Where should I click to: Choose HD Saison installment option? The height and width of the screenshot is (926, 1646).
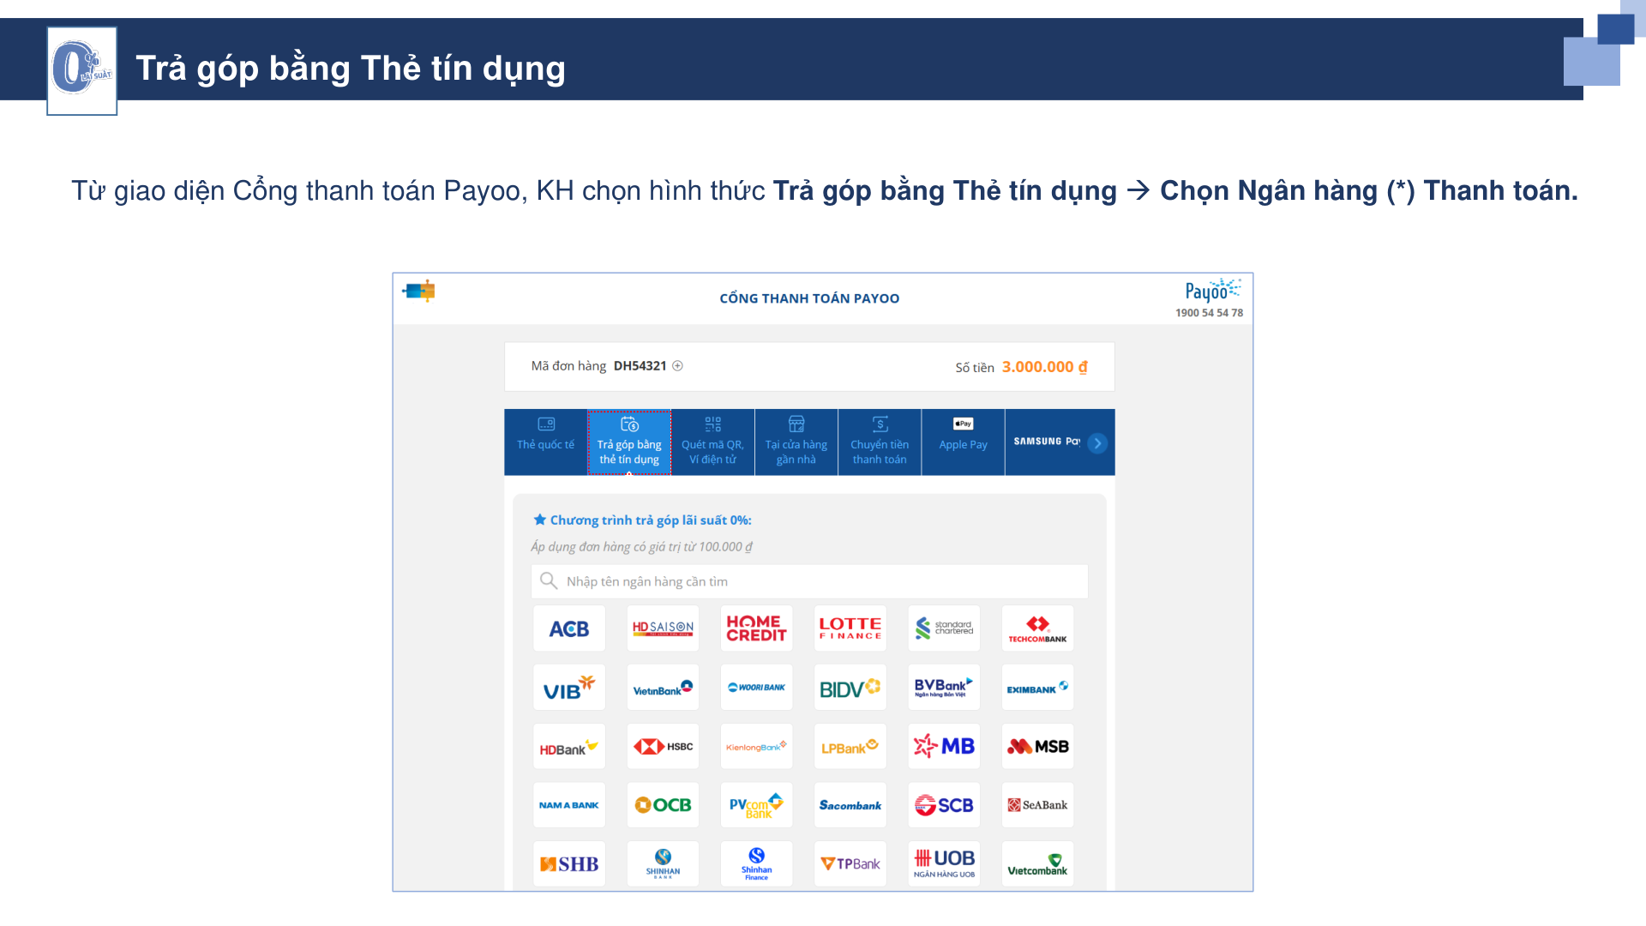(663, 628)
